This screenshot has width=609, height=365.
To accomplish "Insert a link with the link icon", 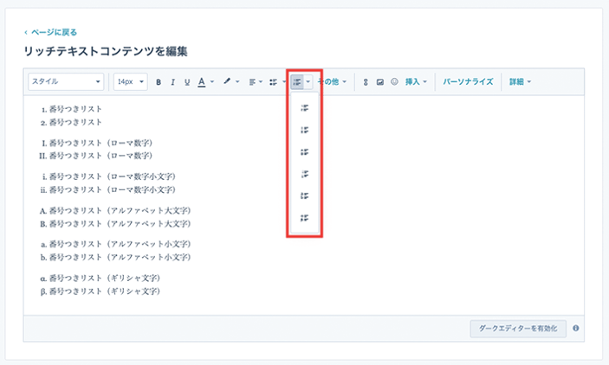I will (366, 82).
